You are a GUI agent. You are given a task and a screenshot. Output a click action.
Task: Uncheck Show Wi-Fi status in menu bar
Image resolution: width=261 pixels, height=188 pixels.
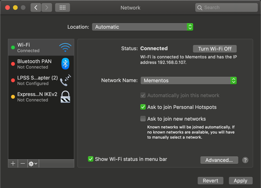91,159
